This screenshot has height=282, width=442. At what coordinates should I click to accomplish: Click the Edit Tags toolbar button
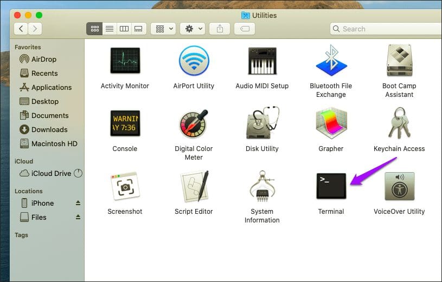pyautogui.click(x=245, y=29)
